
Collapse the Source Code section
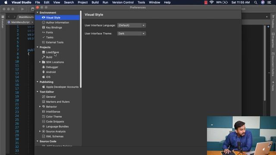[x=38, y=141]
